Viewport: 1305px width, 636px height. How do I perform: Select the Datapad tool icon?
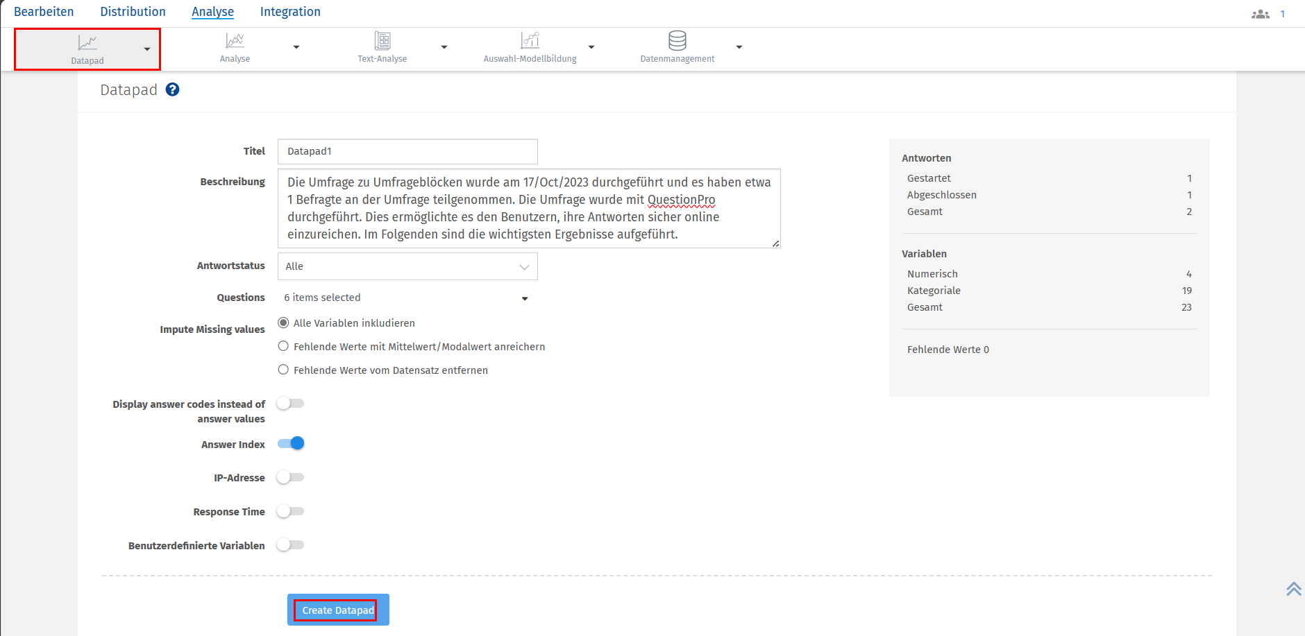(87, 43)
